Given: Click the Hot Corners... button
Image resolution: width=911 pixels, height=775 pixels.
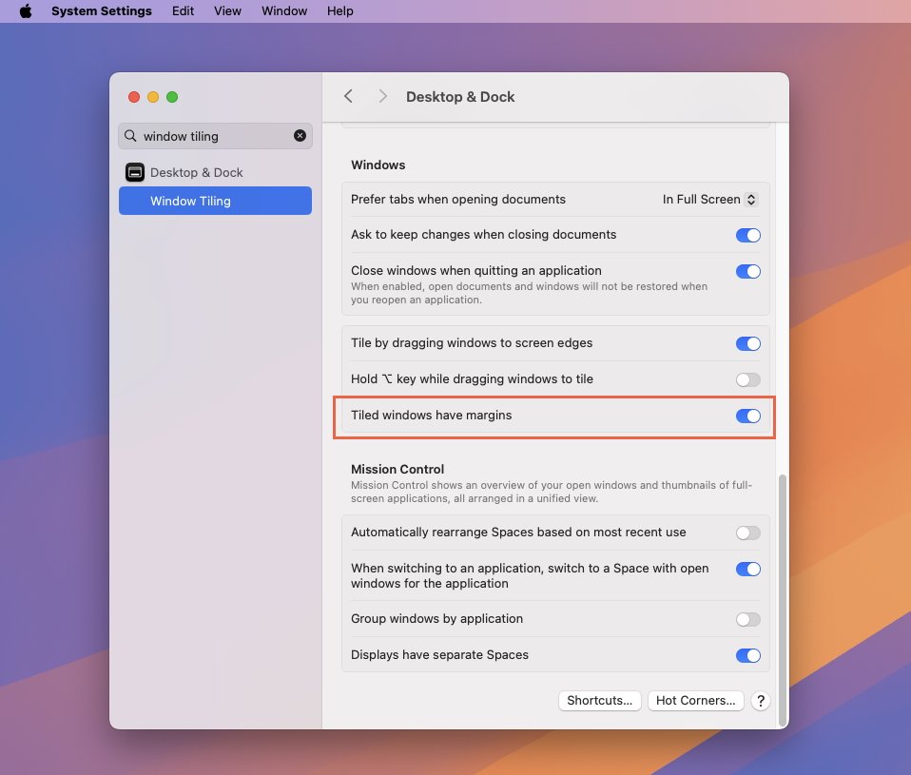Looking at the screenshot, I should tap(695, 701).
